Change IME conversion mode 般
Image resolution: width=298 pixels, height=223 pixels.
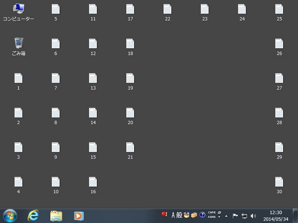[179, 215]
